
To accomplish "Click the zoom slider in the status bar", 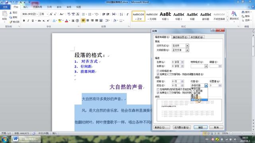I will 242,133.
